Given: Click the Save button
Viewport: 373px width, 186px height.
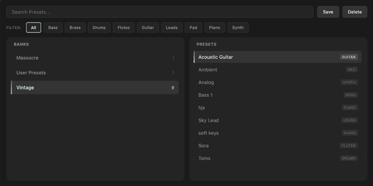Looking at the screenshot, I should coord(328,12).
